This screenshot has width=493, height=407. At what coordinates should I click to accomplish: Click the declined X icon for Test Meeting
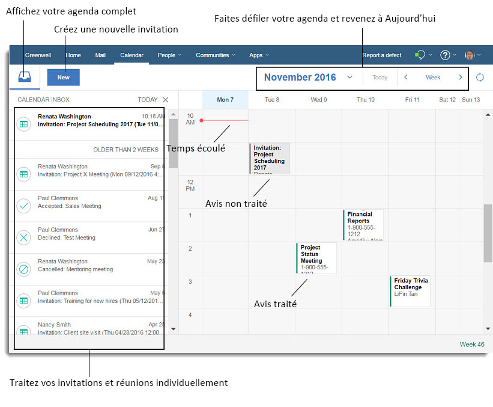pyautogui.click(x=23, y=237)
